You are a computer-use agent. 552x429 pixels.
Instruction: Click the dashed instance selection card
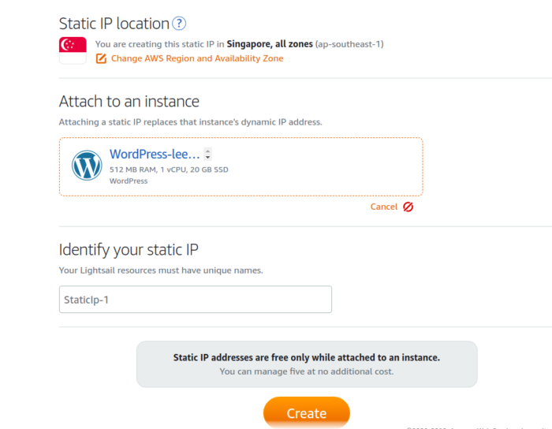pyautogui.click(x=315, y=167)
